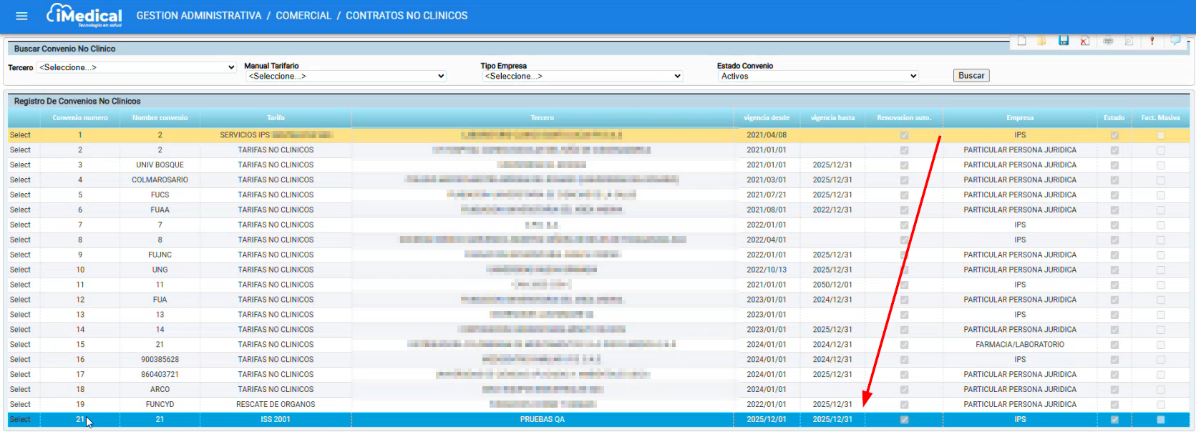Click the speech bubble comments icon
1196x432 pixels.
coord(1175,41)
